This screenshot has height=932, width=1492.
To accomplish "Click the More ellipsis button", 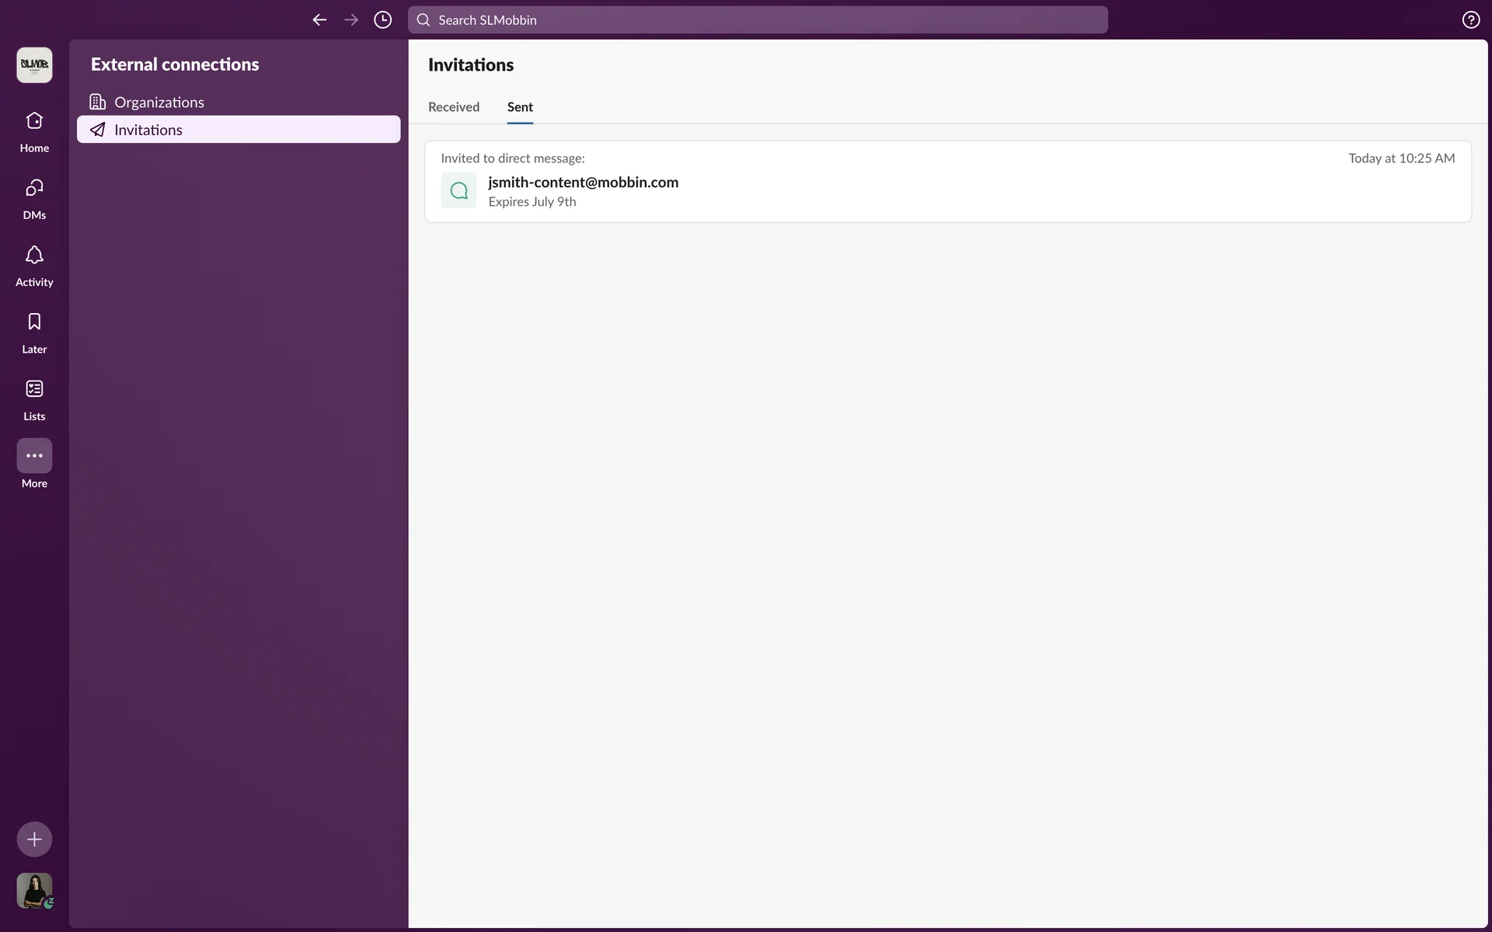I will pos(34,456).
